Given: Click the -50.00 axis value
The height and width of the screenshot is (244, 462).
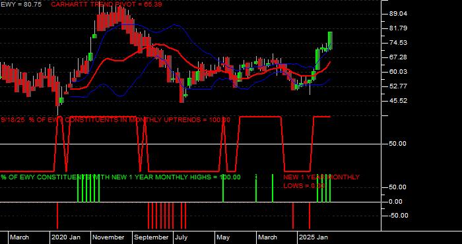Looking at the screenshot, I should point(399,216).
